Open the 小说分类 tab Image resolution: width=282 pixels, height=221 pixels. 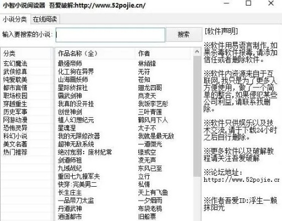coord(15,19)
